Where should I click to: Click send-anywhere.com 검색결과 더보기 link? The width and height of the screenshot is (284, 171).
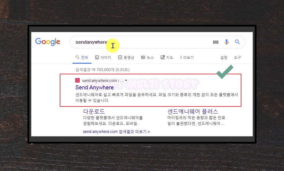tap(116, 131)
